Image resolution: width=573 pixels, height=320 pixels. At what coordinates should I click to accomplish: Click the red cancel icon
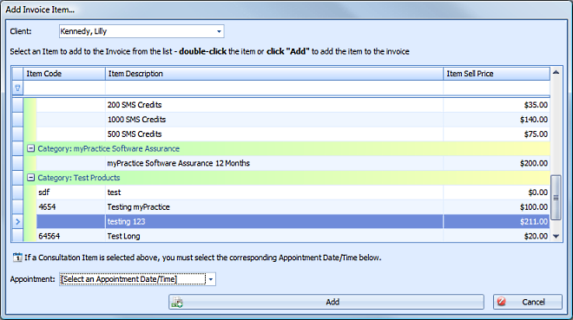[x=502, y=302]
